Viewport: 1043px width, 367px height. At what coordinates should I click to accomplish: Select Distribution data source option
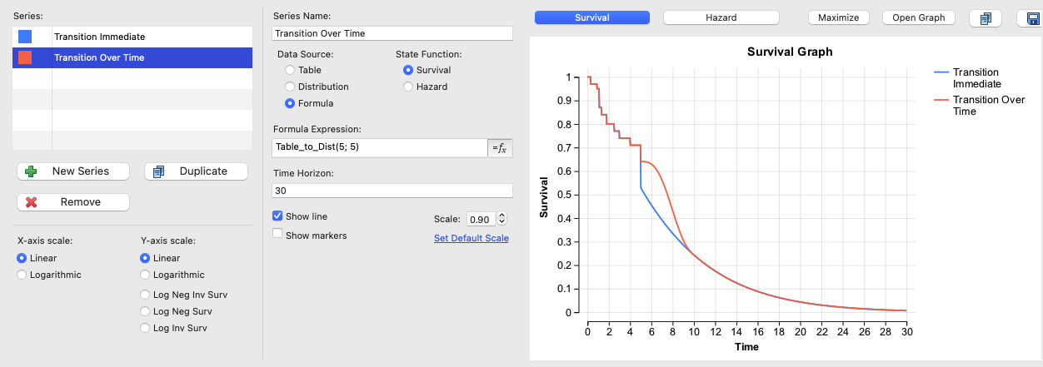click(290, 87)
